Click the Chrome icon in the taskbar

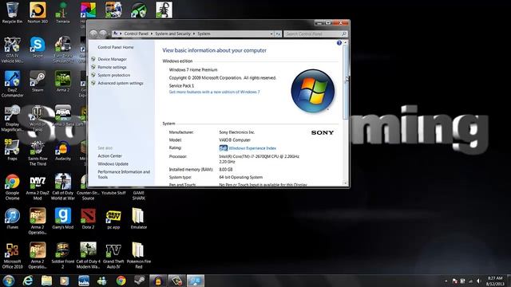(121, 281)
